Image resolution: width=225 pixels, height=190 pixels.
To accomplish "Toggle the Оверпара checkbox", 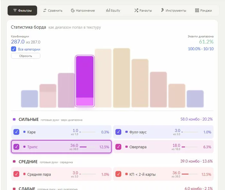I will 118,147.
